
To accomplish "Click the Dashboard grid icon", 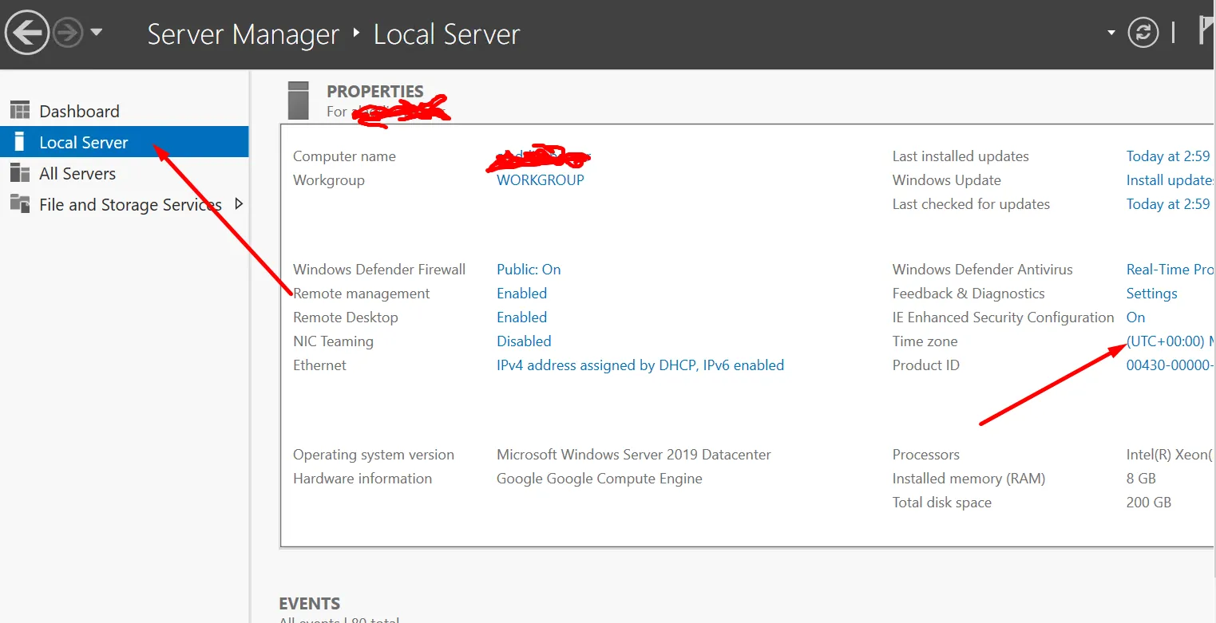I will pyautogui.click(x=20, y=111).
